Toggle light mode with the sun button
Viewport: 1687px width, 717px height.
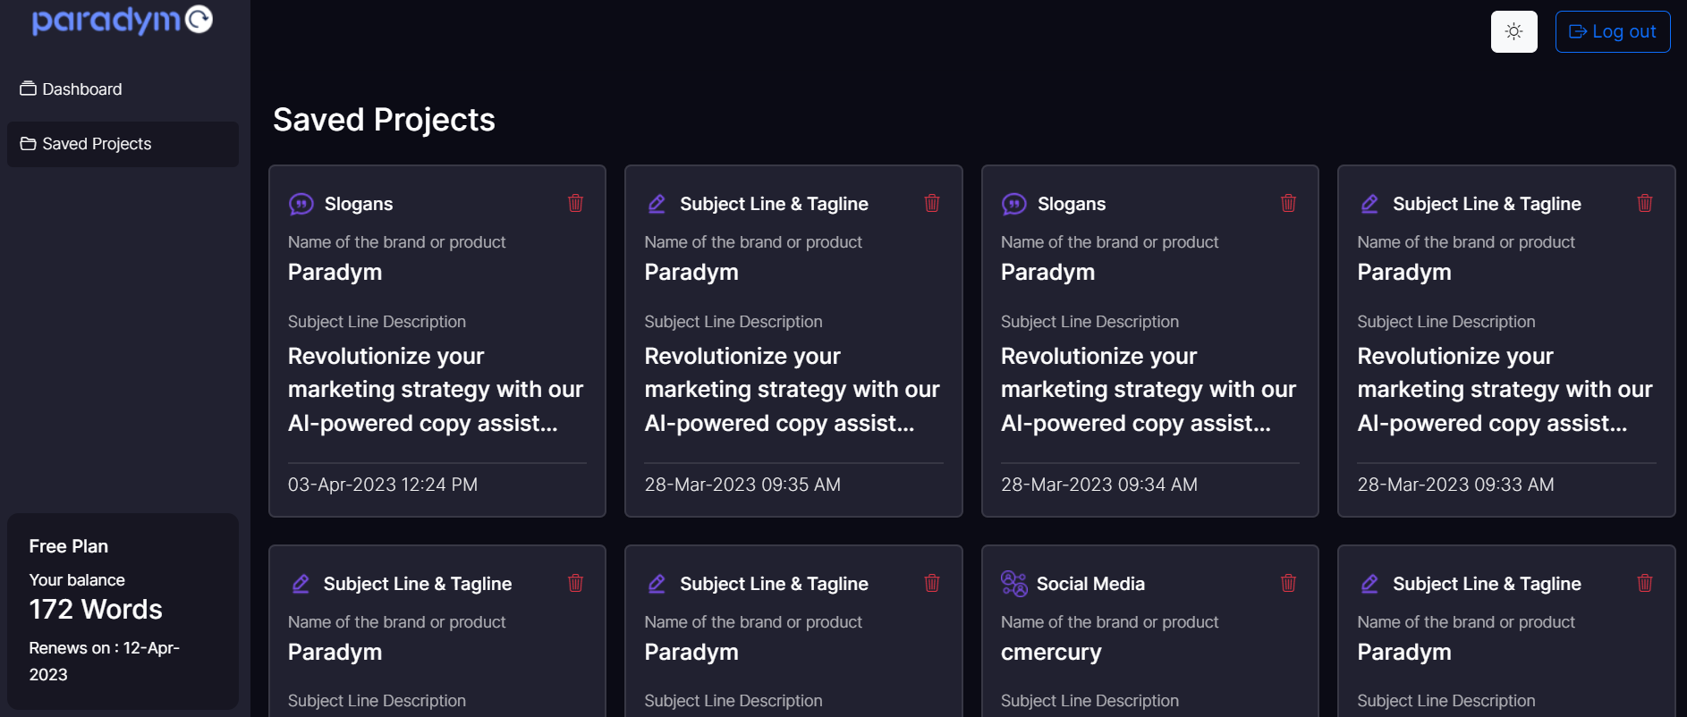pos(1513,30)
